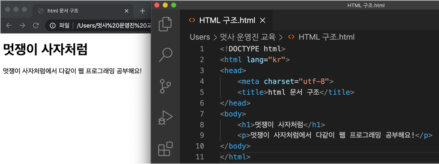Click the closing body tag on line 10
This screenshot has width=439, height=164.
(x=235, y=146)
